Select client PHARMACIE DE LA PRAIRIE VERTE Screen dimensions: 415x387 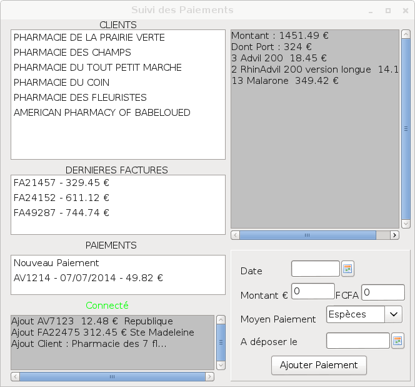click(118, 38)
